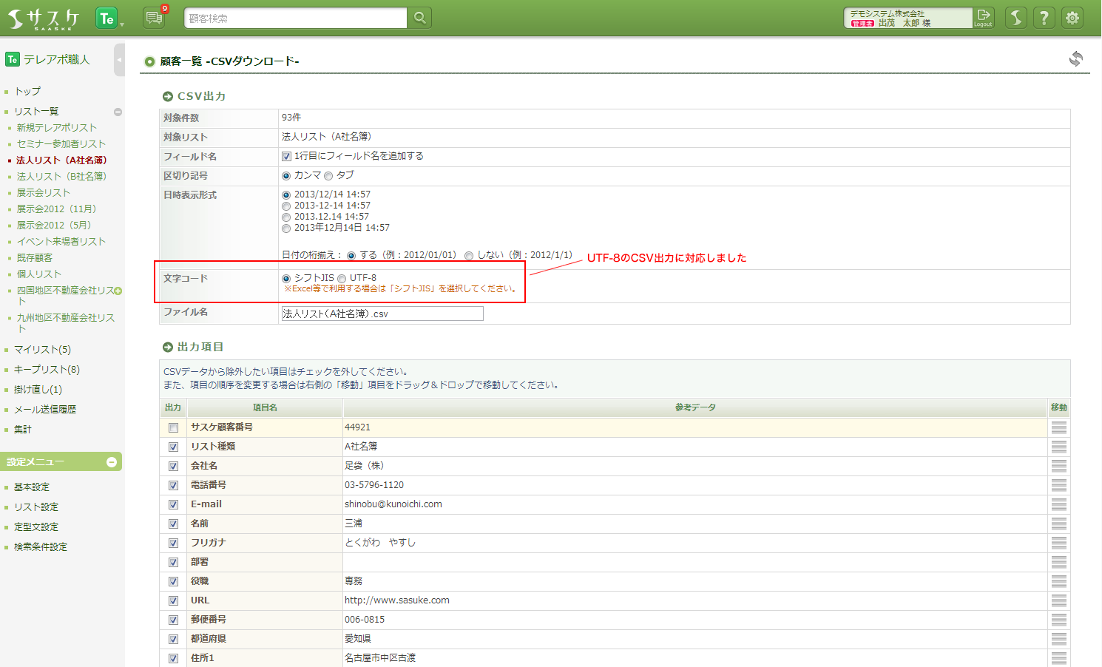The image size is (1102, 667).
Task: Check the サスケ顧客番号 output checkbox
Action: pyautogui.click(x=173, y=428)
